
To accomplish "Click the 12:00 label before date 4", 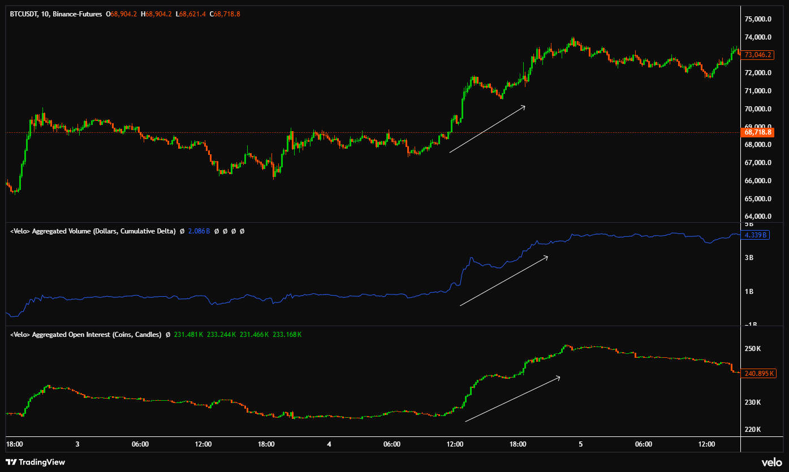I will click(x=203, y=444).
